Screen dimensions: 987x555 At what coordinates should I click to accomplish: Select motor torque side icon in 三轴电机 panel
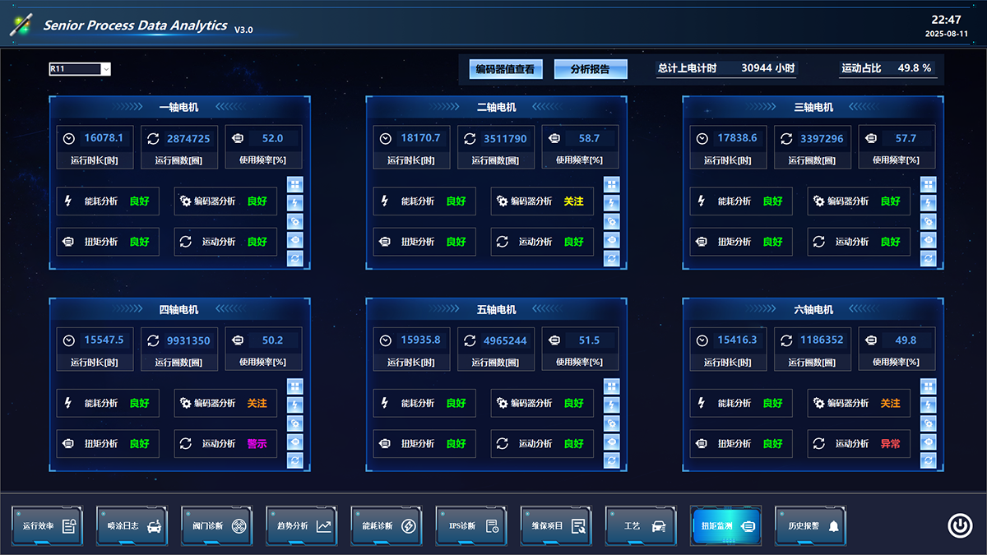coord(928,240)
